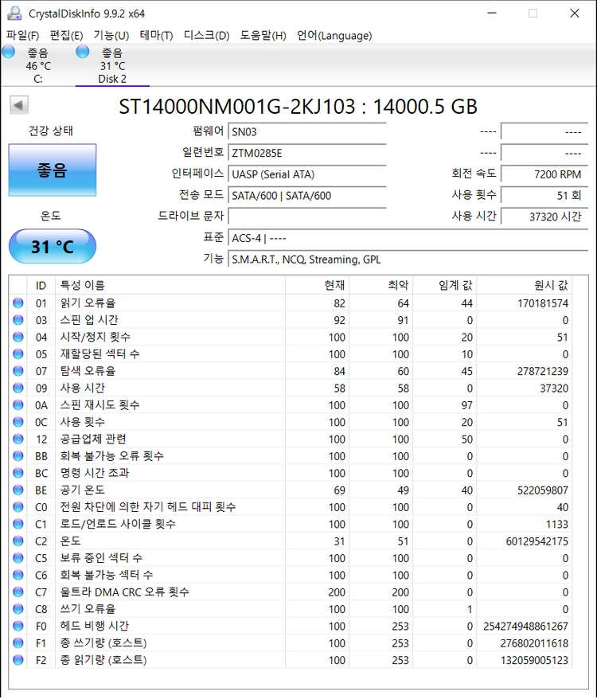
Task: Open the 편집(E) menu
Action: pyautogui.click(x=66, y=35)
